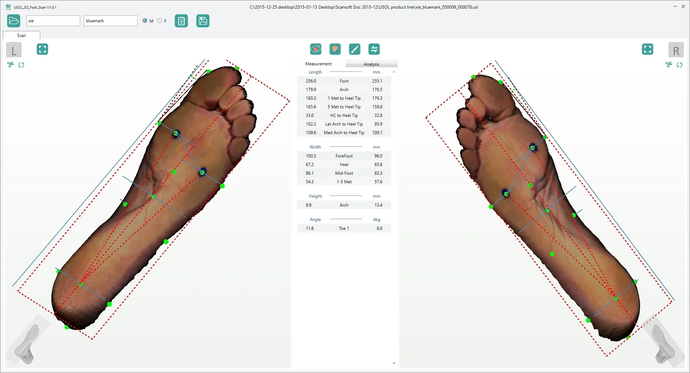The width and height of the screenshot is (690, 373).
Task: Click the down arrow of the measurement scrollbar
Action: 394,363
